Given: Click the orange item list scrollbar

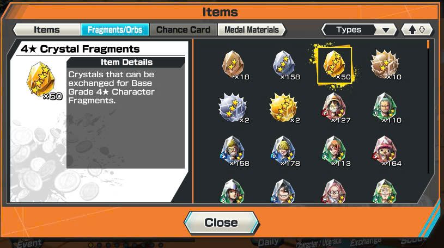Looking at the screenshot, I should tap(428, 45).
